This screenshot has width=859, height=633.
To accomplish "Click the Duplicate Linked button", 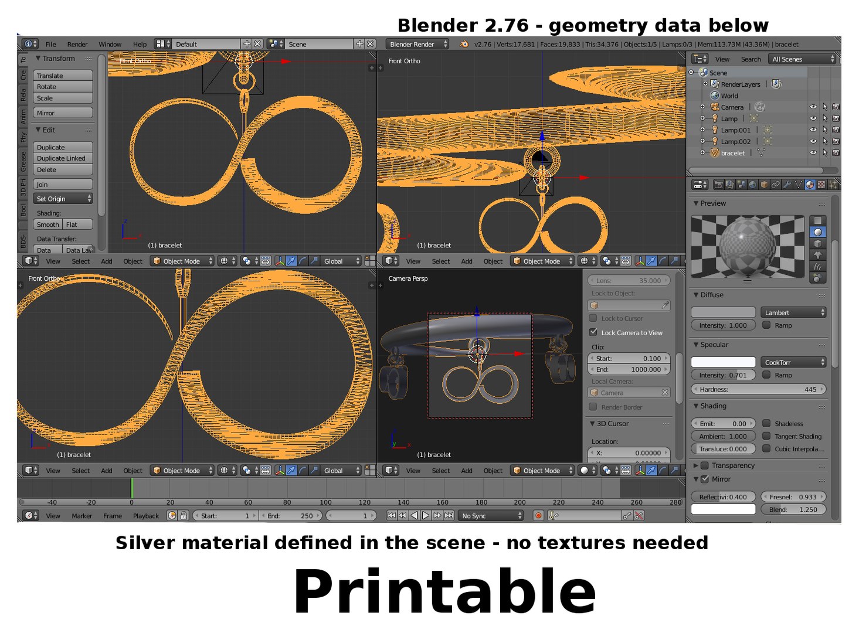I will (x=63, y=158).
